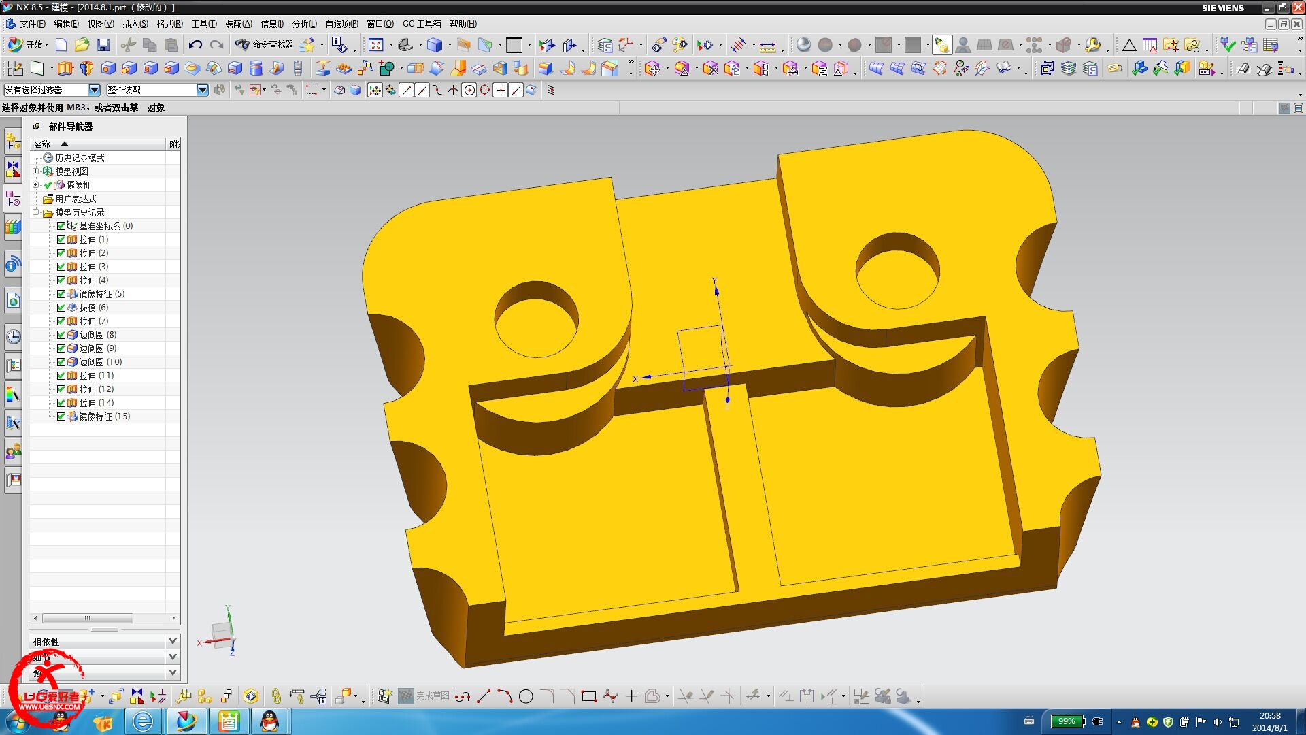Screen dimensions: 1306x735
Task: Toggle checkbox for 拉伸 (1)
Action: coord(61,240)
